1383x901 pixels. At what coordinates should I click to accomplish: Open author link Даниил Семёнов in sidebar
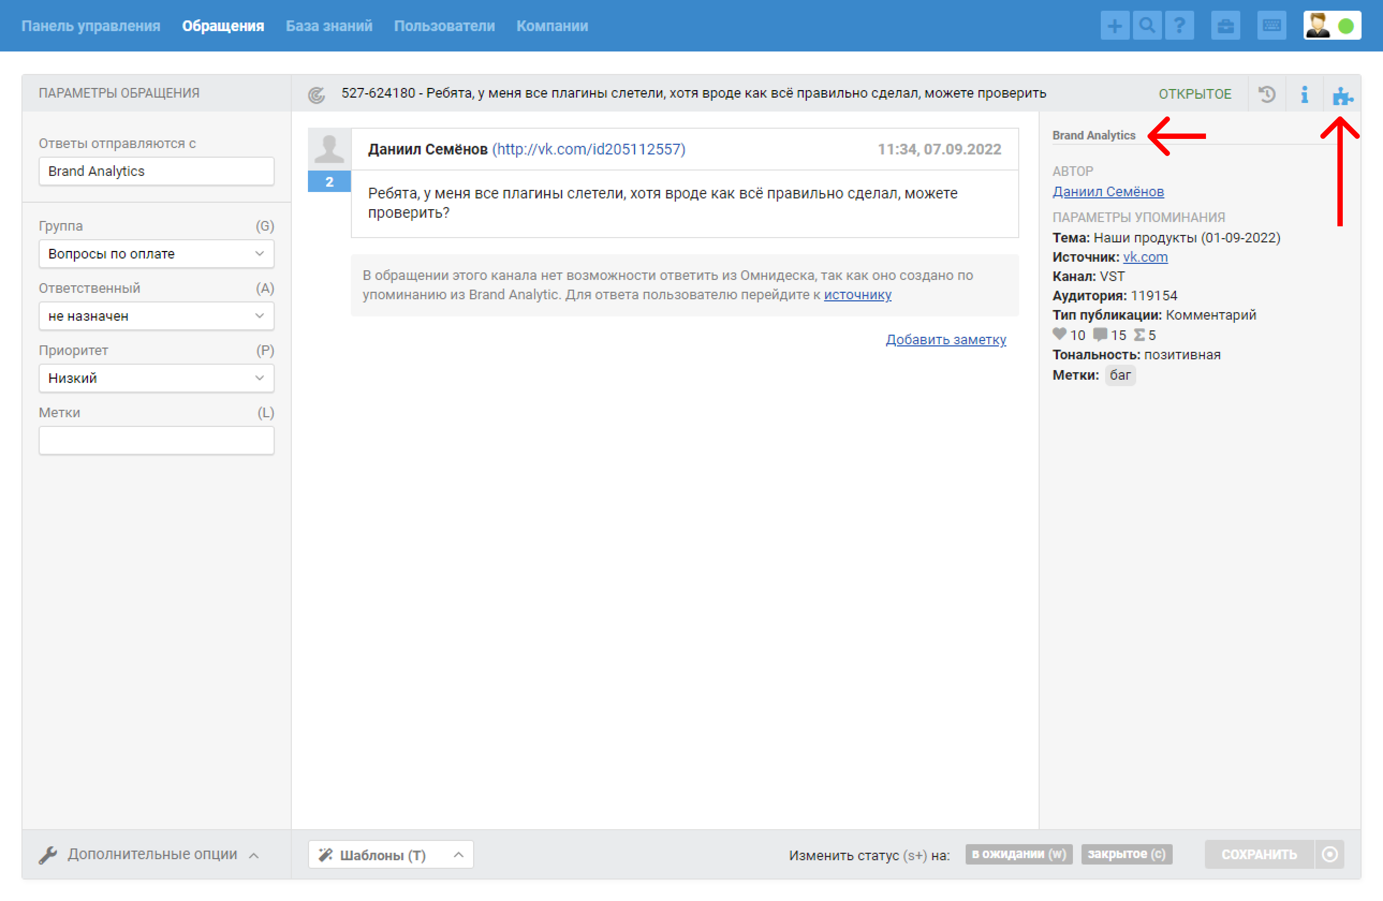(x=1108, y=191)
